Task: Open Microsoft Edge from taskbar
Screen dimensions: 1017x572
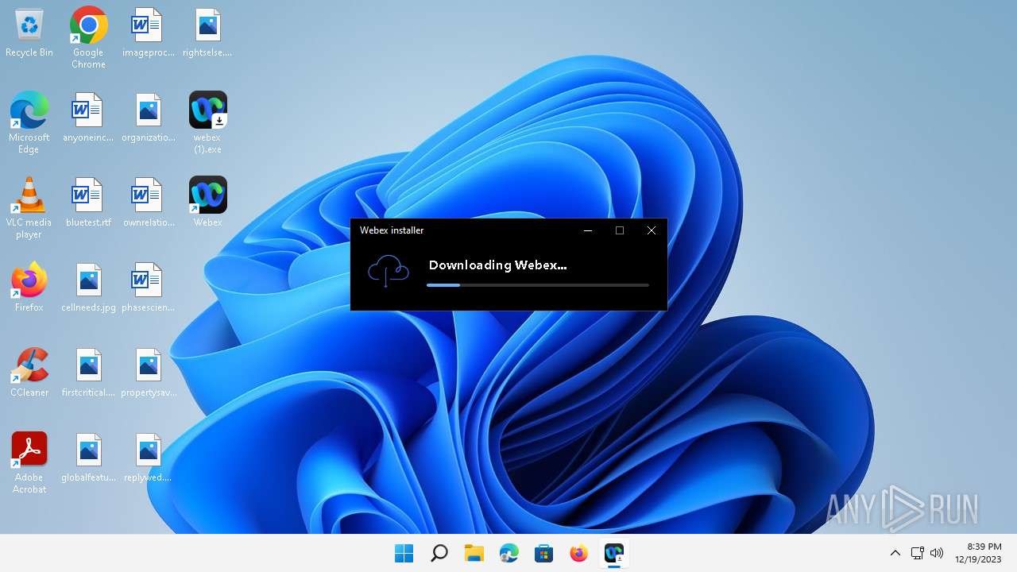Action: pyautogui.click(x=508, y=553)
